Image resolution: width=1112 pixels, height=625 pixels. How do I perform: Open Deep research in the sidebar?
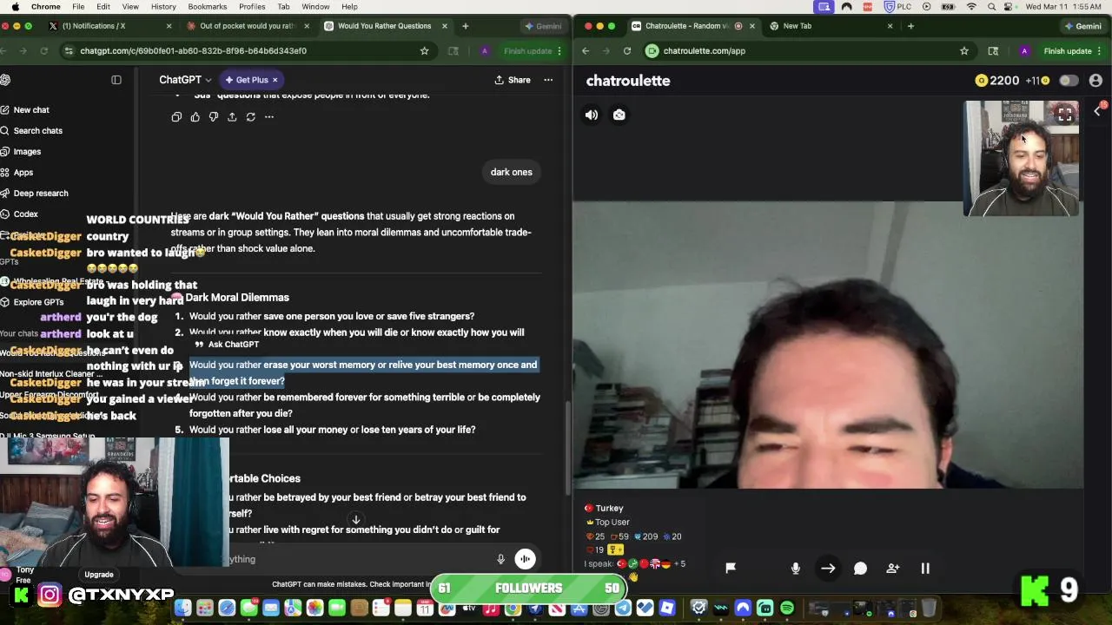[x=41, y=194]
